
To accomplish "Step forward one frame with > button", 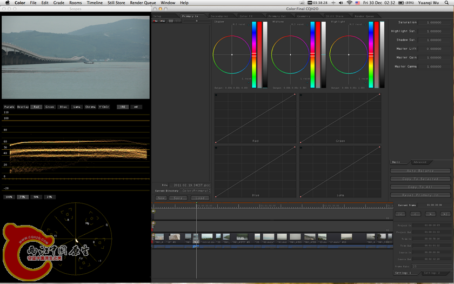I will click(430, 214).
